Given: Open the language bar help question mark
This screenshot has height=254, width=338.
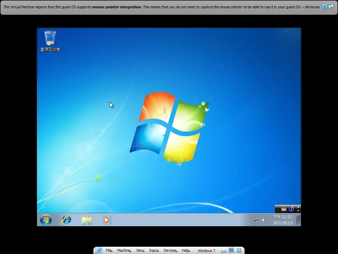Looking at the screenshot, I should 291,209.
